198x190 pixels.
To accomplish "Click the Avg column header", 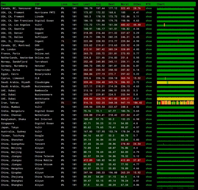I will click(98, 4).
